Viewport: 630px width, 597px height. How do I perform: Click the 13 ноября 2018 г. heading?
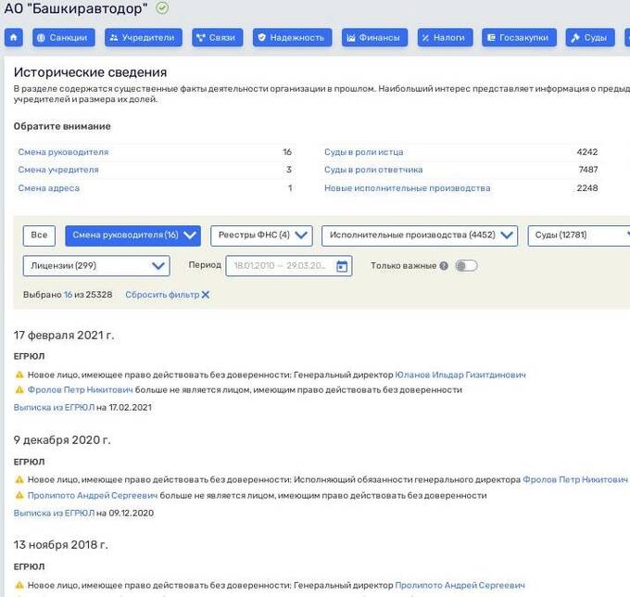click(60, 545)
